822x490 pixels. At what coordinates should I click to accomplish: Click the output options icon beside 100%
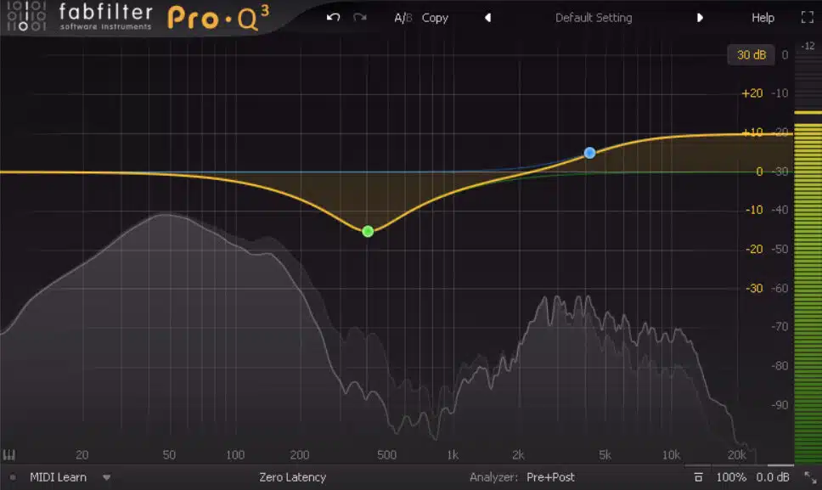coord(698,477)
